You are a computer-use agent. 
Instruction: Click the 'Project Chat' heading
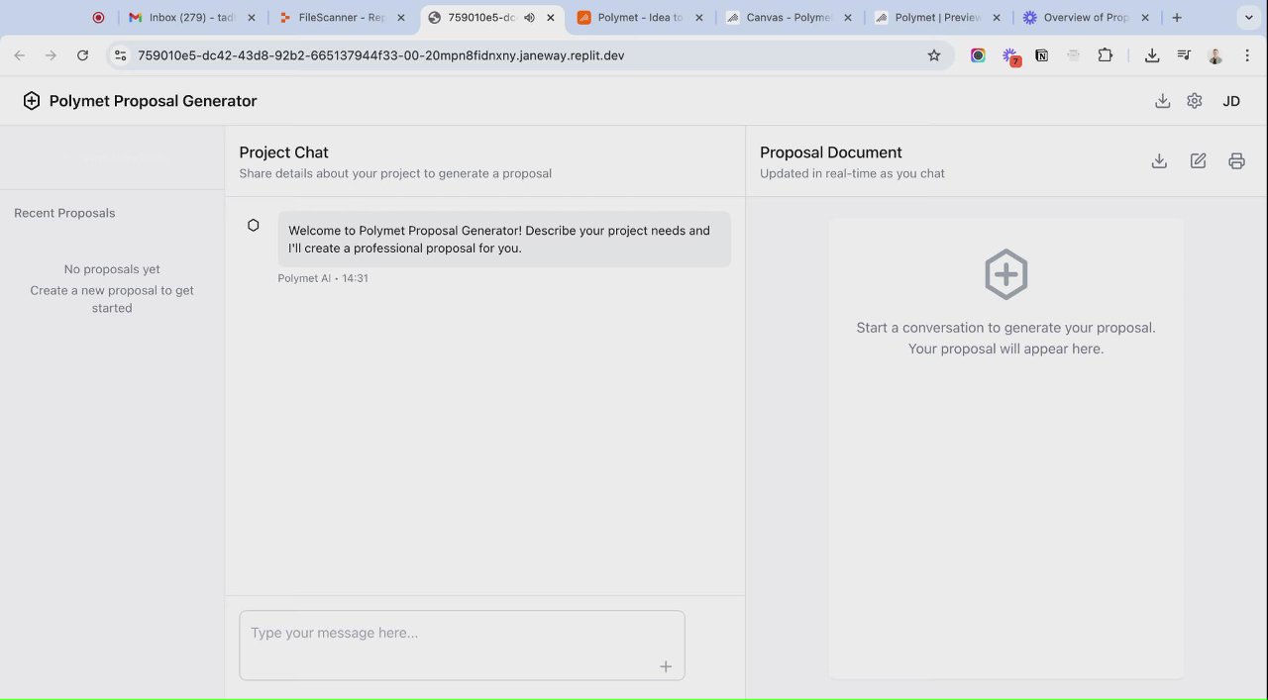[283, 152]
